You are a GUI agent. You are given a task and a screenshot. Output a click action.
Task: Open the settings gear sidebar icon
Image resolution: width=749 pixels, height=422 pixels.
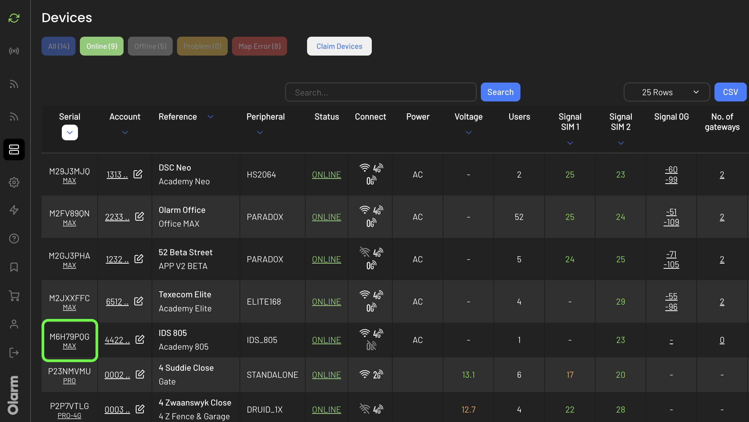point(14,182)
